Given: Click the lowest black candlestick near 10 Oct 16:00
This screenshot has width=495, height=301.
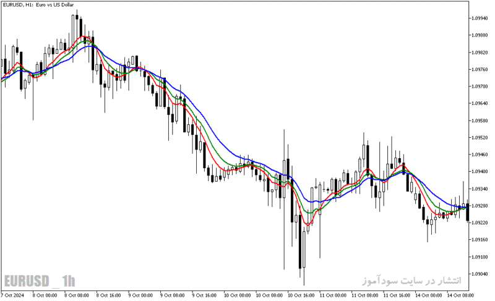Looking at the screenshot, I should (300, 242).
